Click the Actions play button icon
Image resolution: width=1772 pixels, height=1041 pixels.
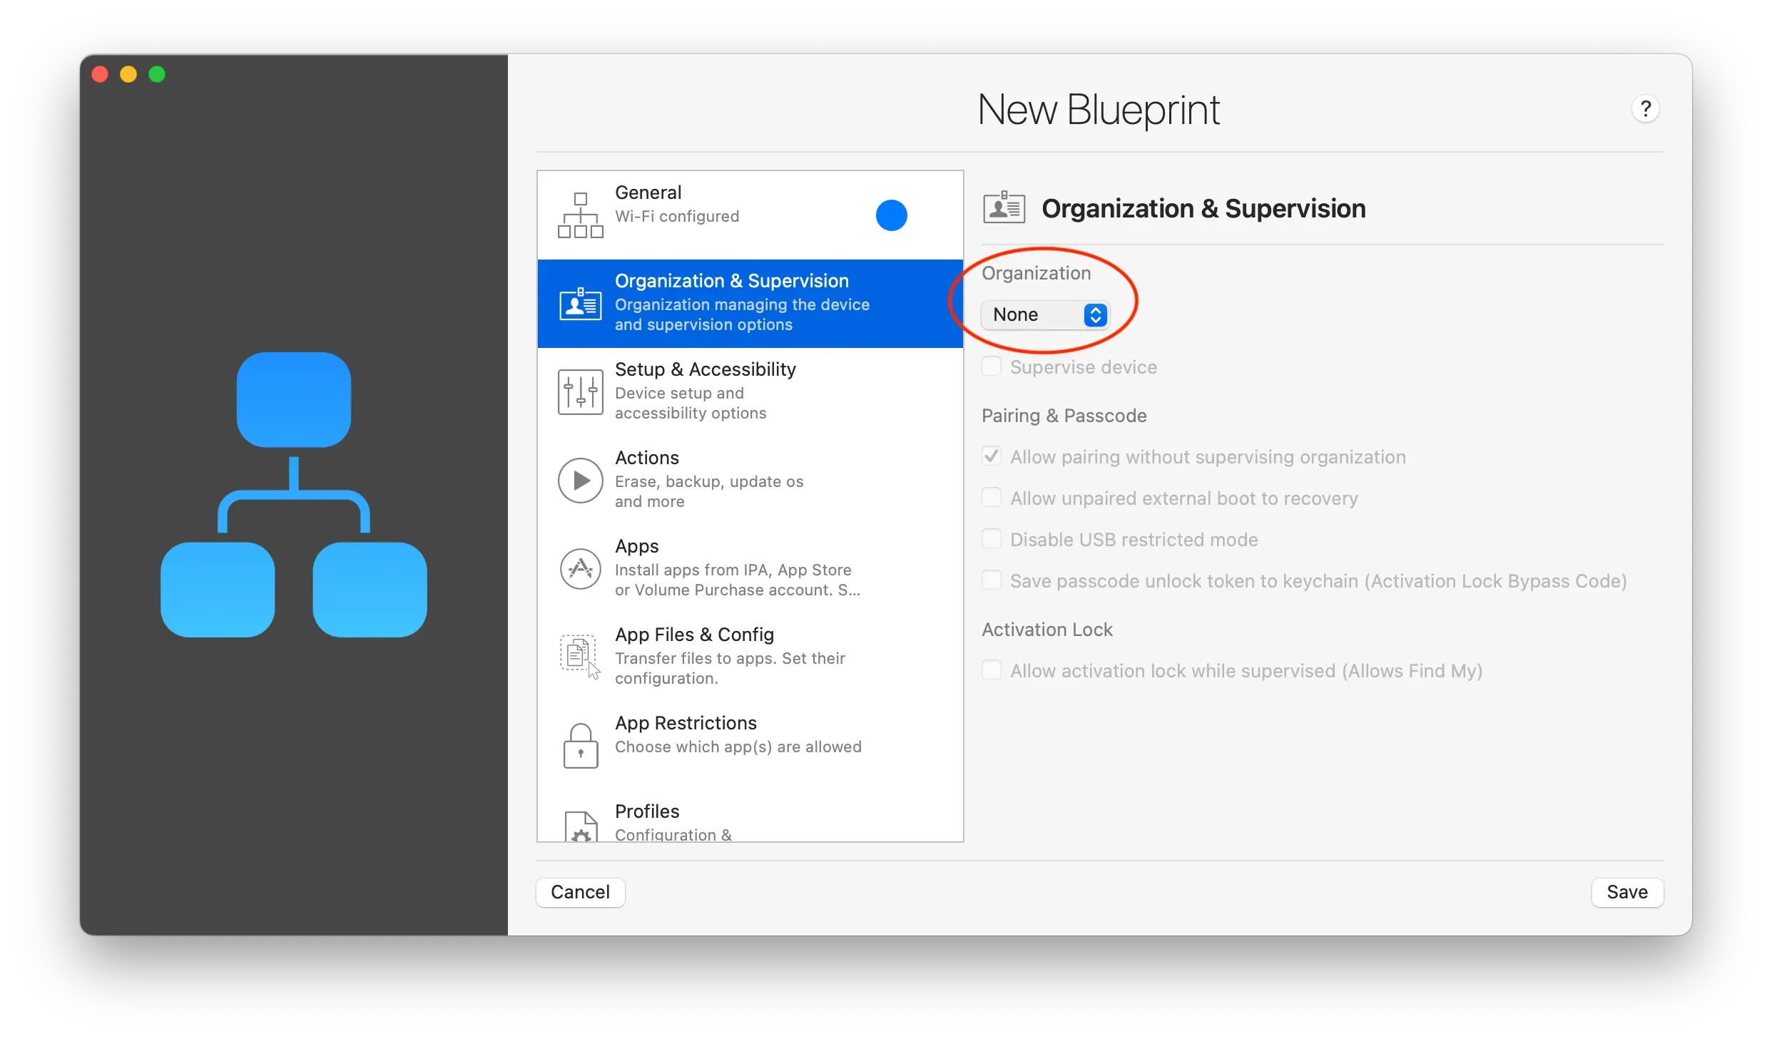pyautogui.click(x=579, y=480)
